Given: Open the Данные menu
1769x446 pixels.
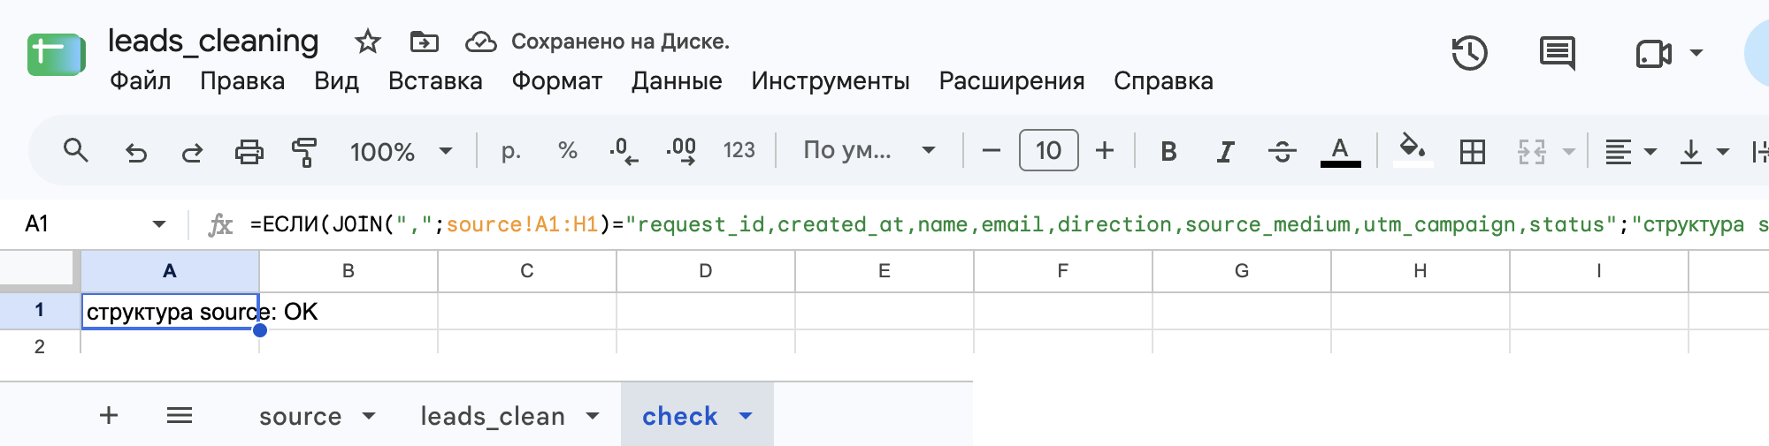Looking at the screenshot, I should click(677, 81).
